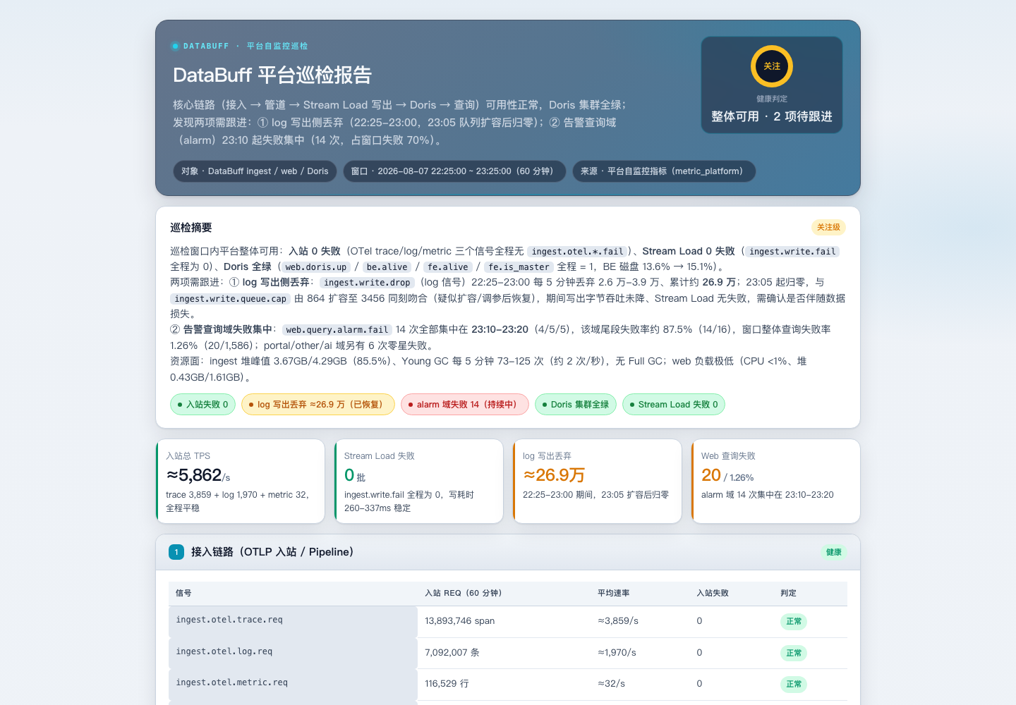Click the 巡检摘要 heading
This screenshot has width=1016, height=705.
(x=191, y=228)
